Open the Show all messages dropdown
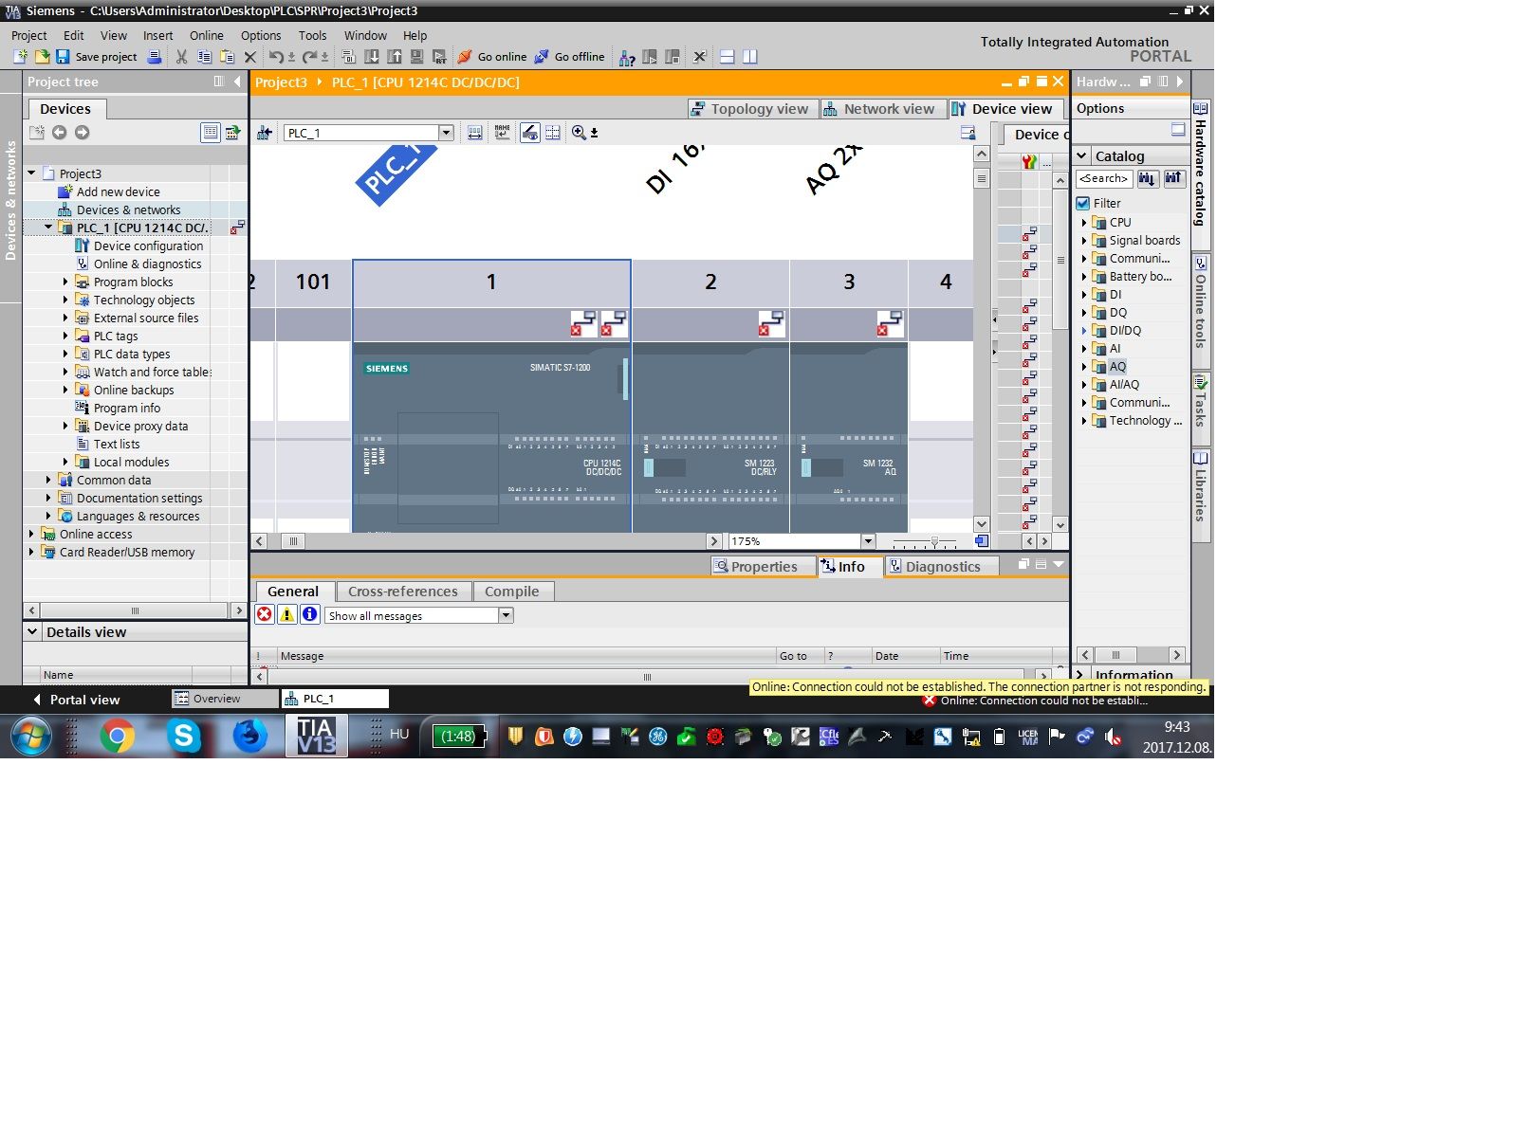Screen dimensions: 1530x1147 (x=506, y=615)
